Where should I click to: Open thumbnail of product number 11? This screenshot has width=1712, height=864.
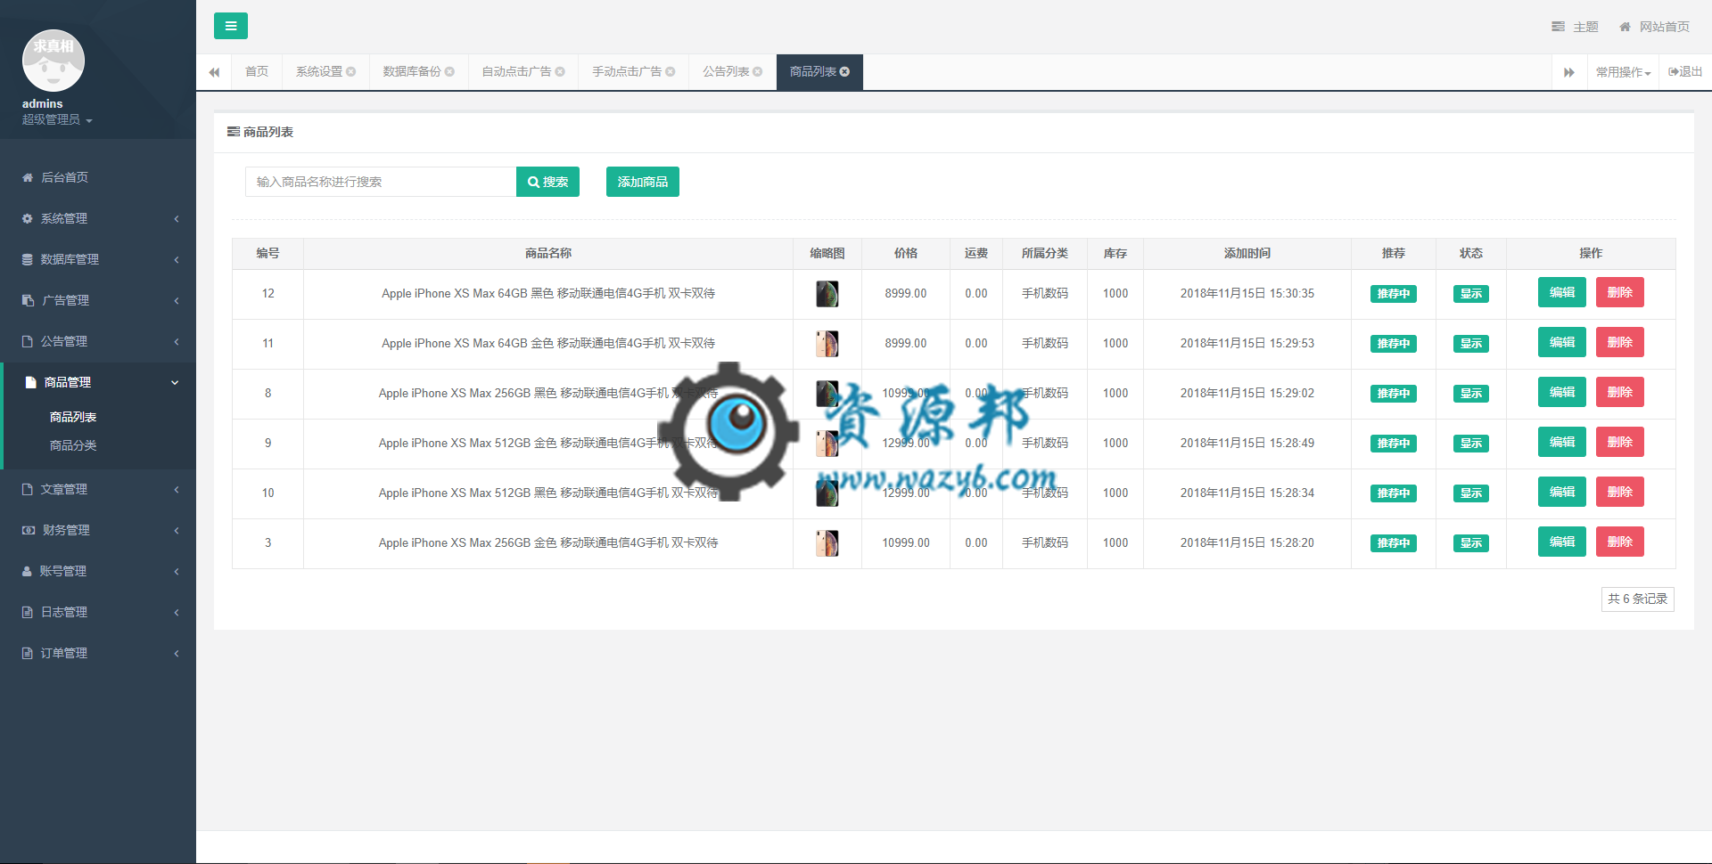point(827,344)
